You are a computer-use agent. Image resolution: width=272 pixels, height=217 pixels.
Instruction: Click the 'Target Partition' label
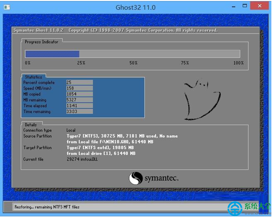coord(37,148)
